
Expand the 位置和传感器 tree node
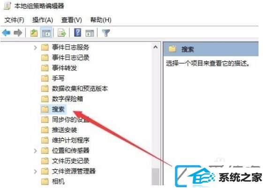coord(35,151)
